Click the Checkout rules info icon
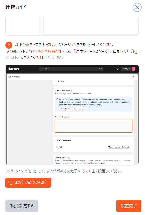 coord(69,158)
